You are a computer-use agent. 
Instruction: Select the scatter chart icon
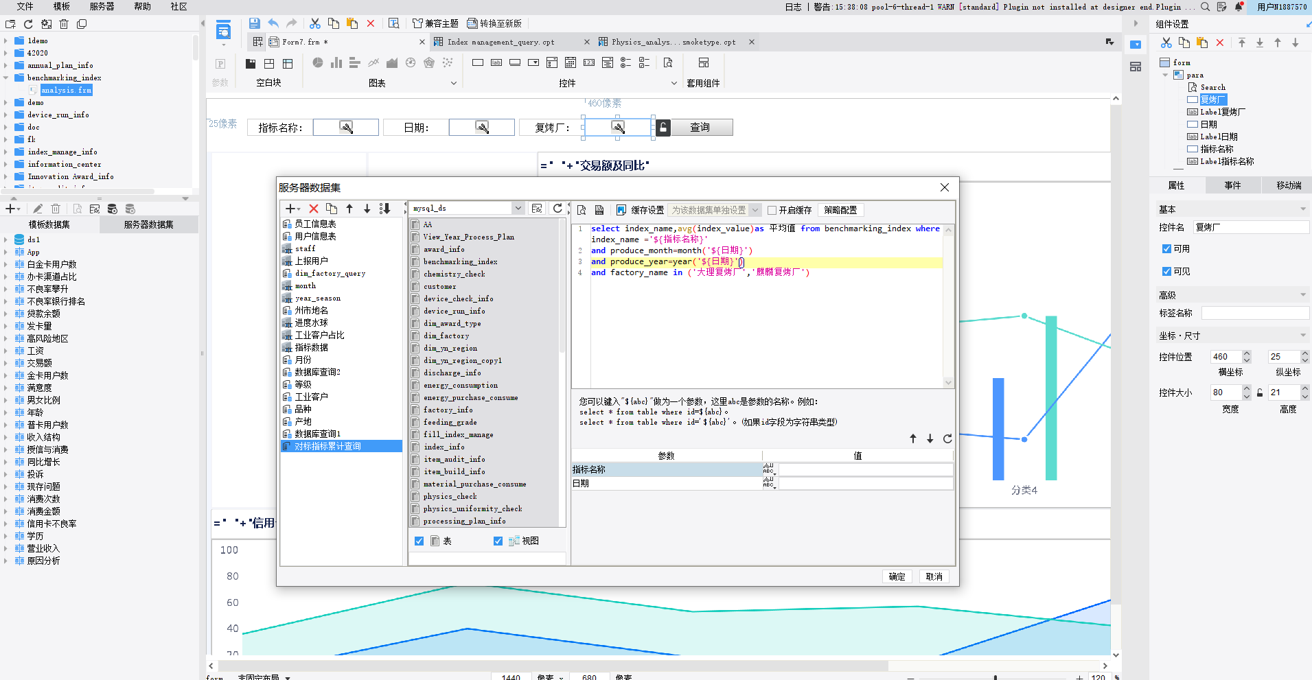coord(448,62)
